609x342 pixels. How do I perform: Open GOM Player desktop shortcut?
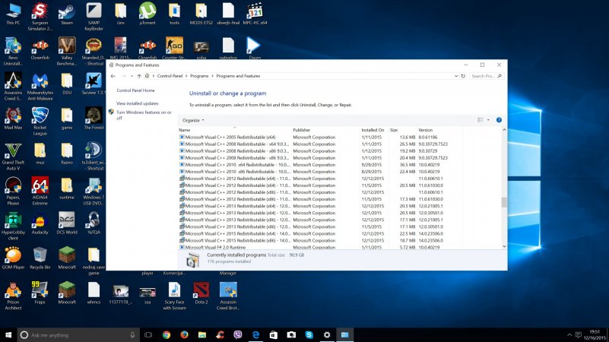point(13,258)
